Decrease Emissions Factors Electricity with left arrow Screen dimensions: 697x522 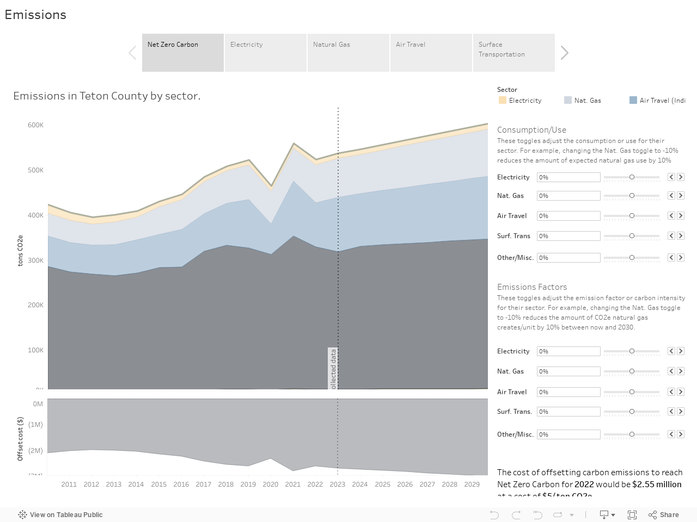click(671, 351)
